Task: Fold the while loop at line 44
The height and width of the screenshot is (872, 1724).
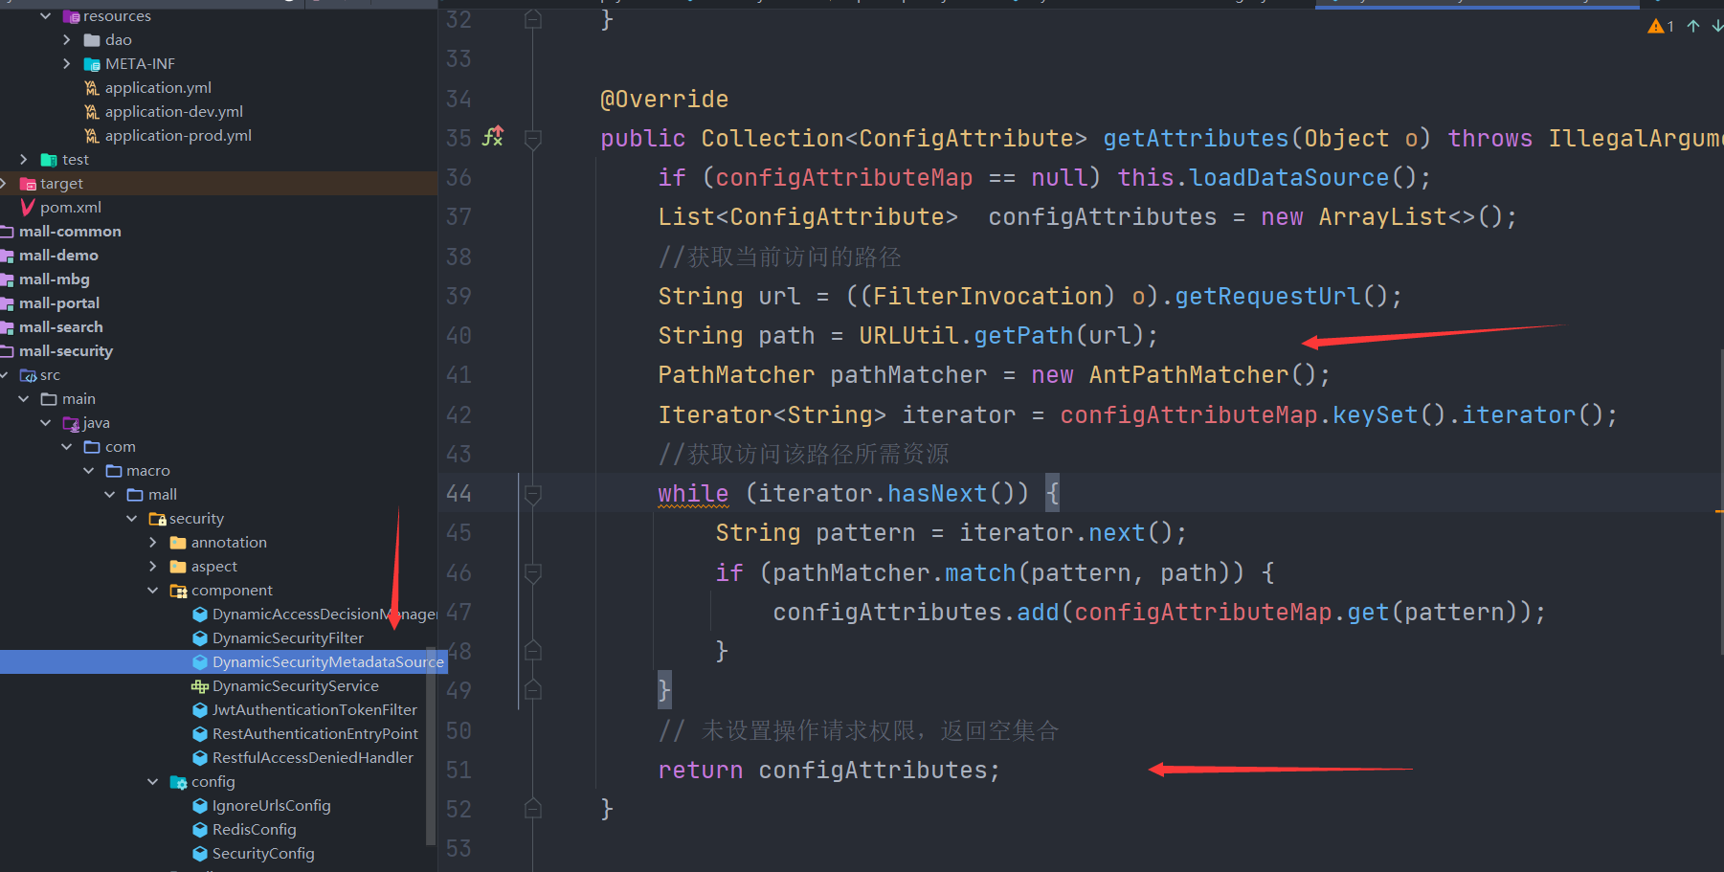Action: (533, 494)
